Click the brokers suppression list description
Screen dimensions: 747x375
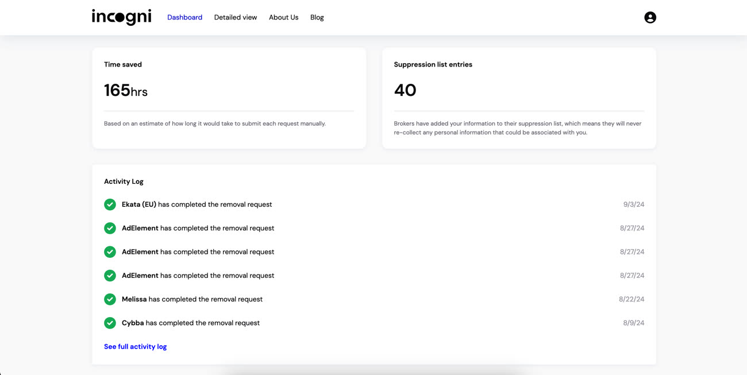(x=518, y=128)
